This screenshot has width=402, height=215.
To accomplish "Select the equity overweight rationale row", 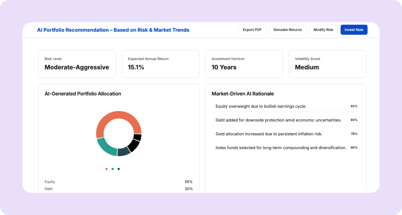I will [286, 106].
